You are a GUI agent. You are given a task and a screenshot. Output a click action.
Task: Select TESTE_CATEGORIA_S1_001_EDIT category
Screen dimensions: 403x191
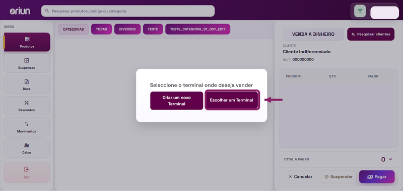[x=197, y=29]
